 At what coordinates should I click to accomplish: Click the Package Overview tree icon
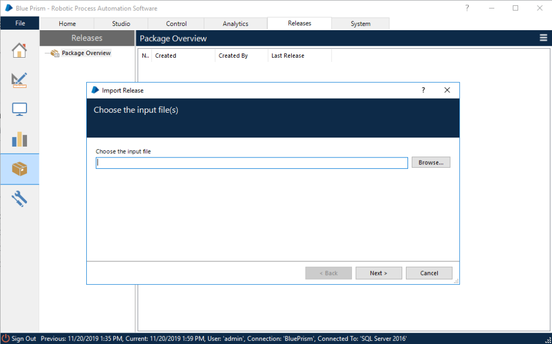[55, 53]
